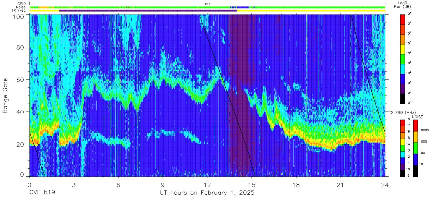Click x-axis tick label 3
433x200 pixels.
click(x=74, y=184)
